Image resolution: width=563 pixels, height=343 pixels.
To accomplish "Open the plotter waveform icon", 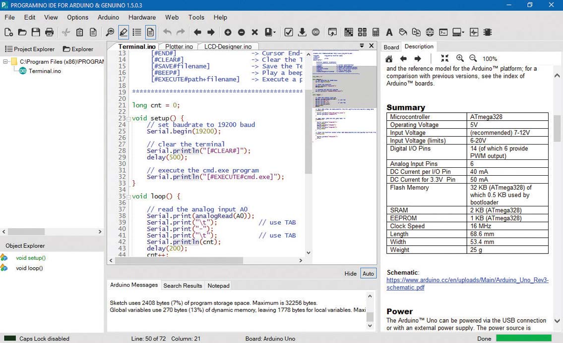I will coord(474,32).
